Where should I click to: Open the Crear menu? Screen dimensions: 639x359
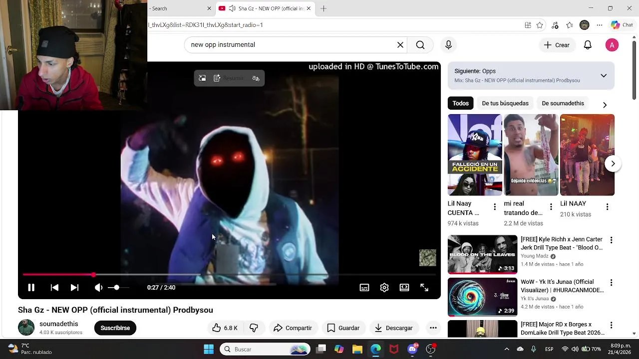coord(557,45)
